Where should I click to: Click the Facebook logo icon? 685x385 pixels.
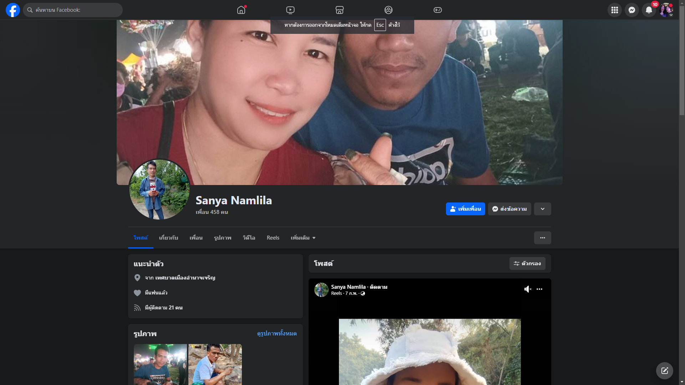click(13, 10)
